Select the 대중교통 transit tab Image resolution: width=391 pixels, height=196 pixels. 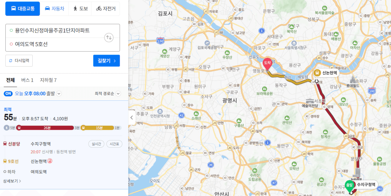(23, 8)
